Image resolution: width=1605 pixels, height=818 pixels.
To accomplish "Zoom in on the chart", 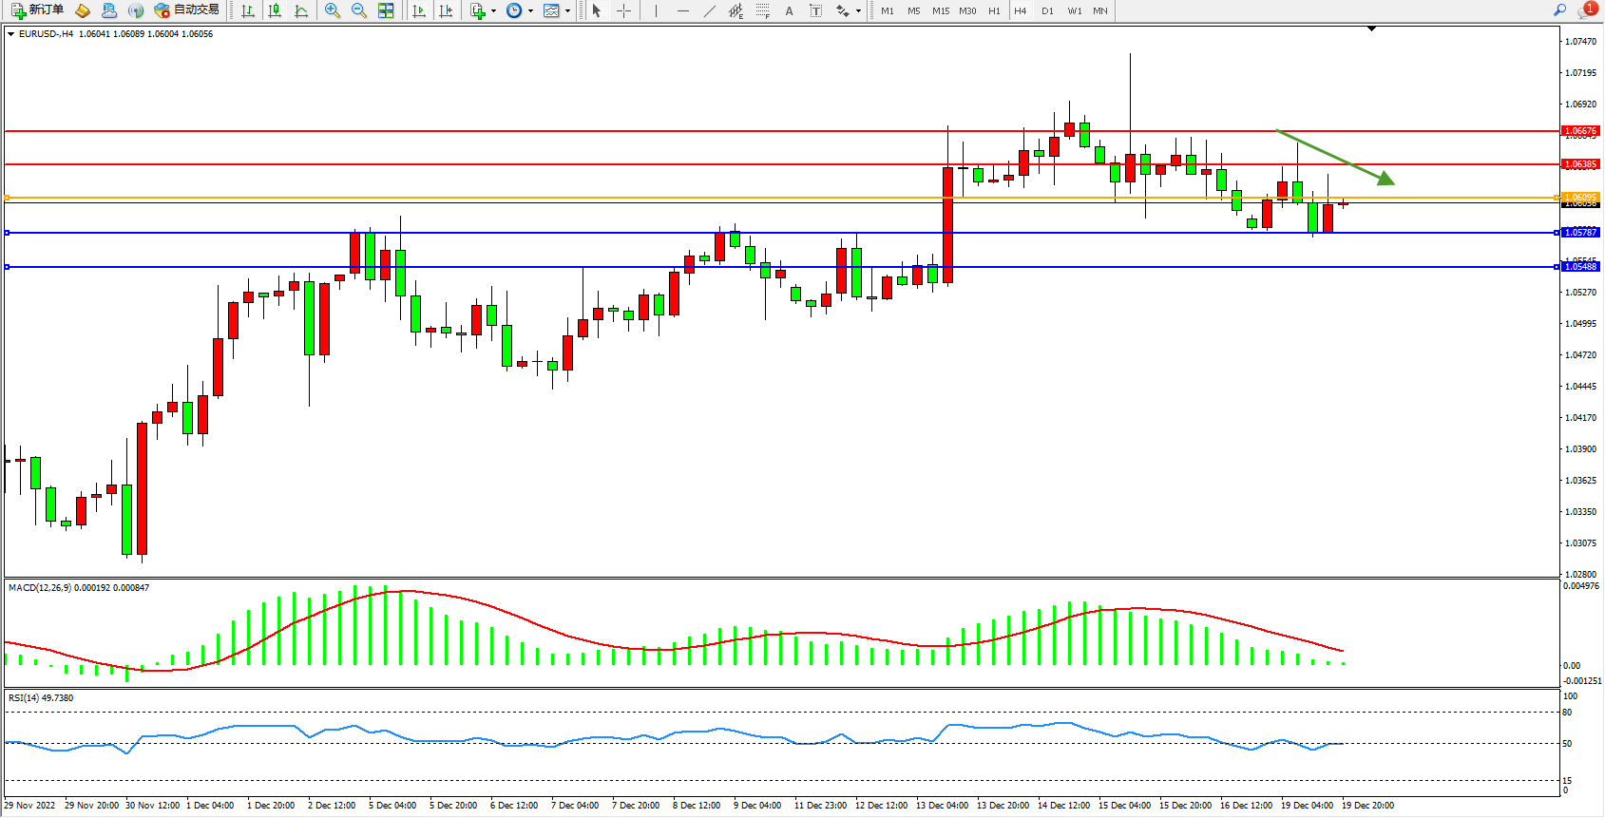I will 333,10.
